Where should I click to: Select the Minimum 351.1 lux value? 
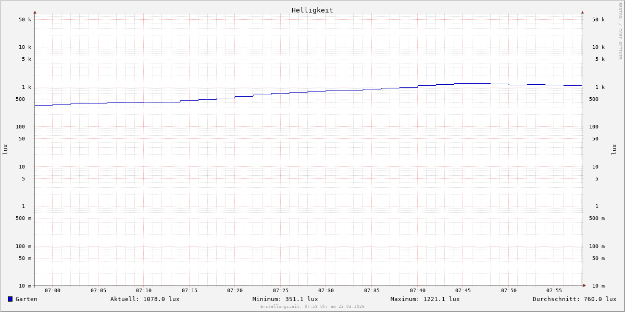click(285, 299)
